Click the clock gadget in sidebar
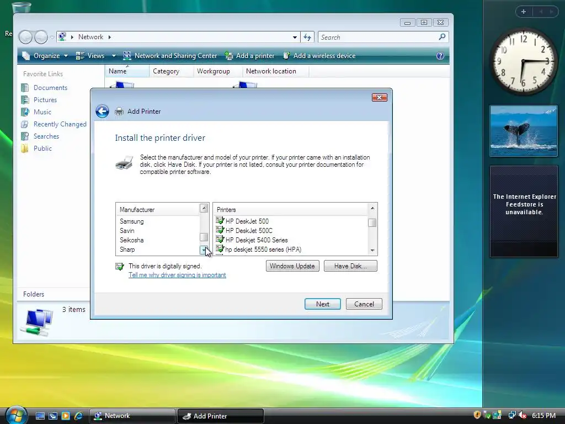565x424 pixels. coord(524,62)
